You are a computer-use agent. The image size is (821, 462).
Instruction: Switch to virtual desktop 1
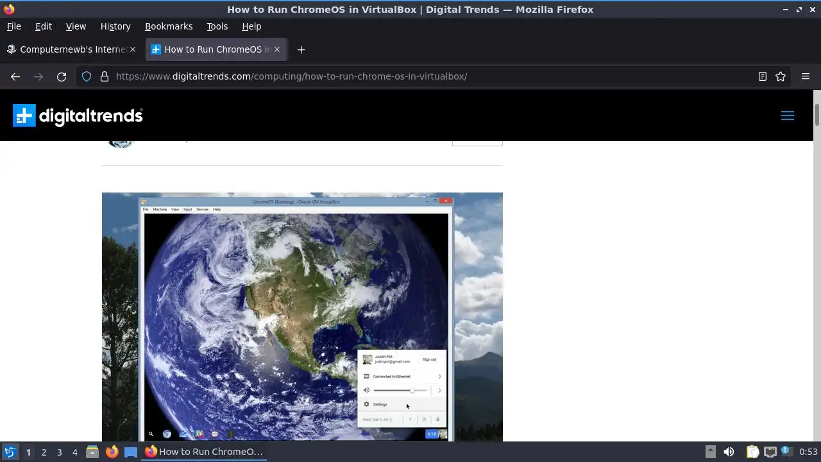28,452
